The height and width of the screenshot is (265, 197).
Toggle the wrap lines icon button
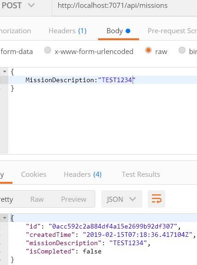tap(156, 199)
